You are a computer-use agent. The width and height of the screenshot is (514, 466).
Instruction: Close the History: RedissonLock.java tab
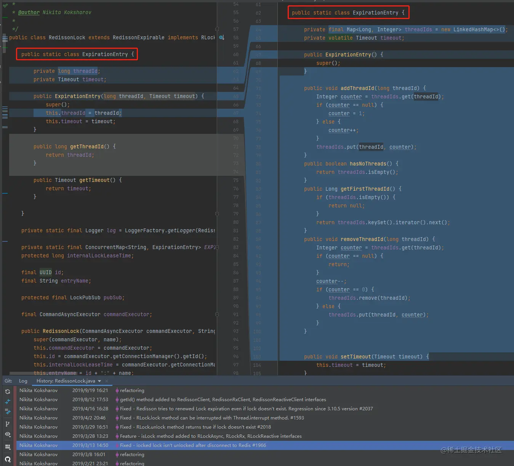[x=107, y=381]
